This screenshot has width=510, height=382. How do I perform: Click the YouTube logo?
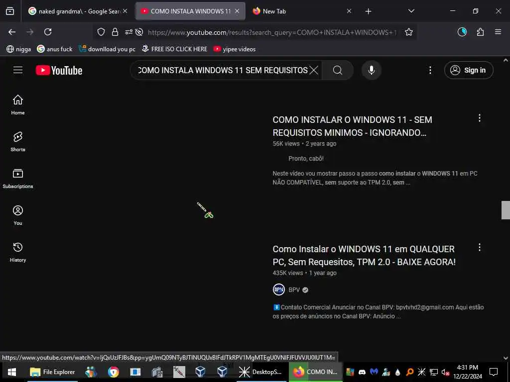59,70
